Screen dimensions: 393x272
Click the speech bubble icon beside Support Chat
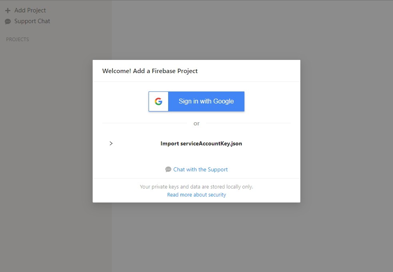pos(8,22)
